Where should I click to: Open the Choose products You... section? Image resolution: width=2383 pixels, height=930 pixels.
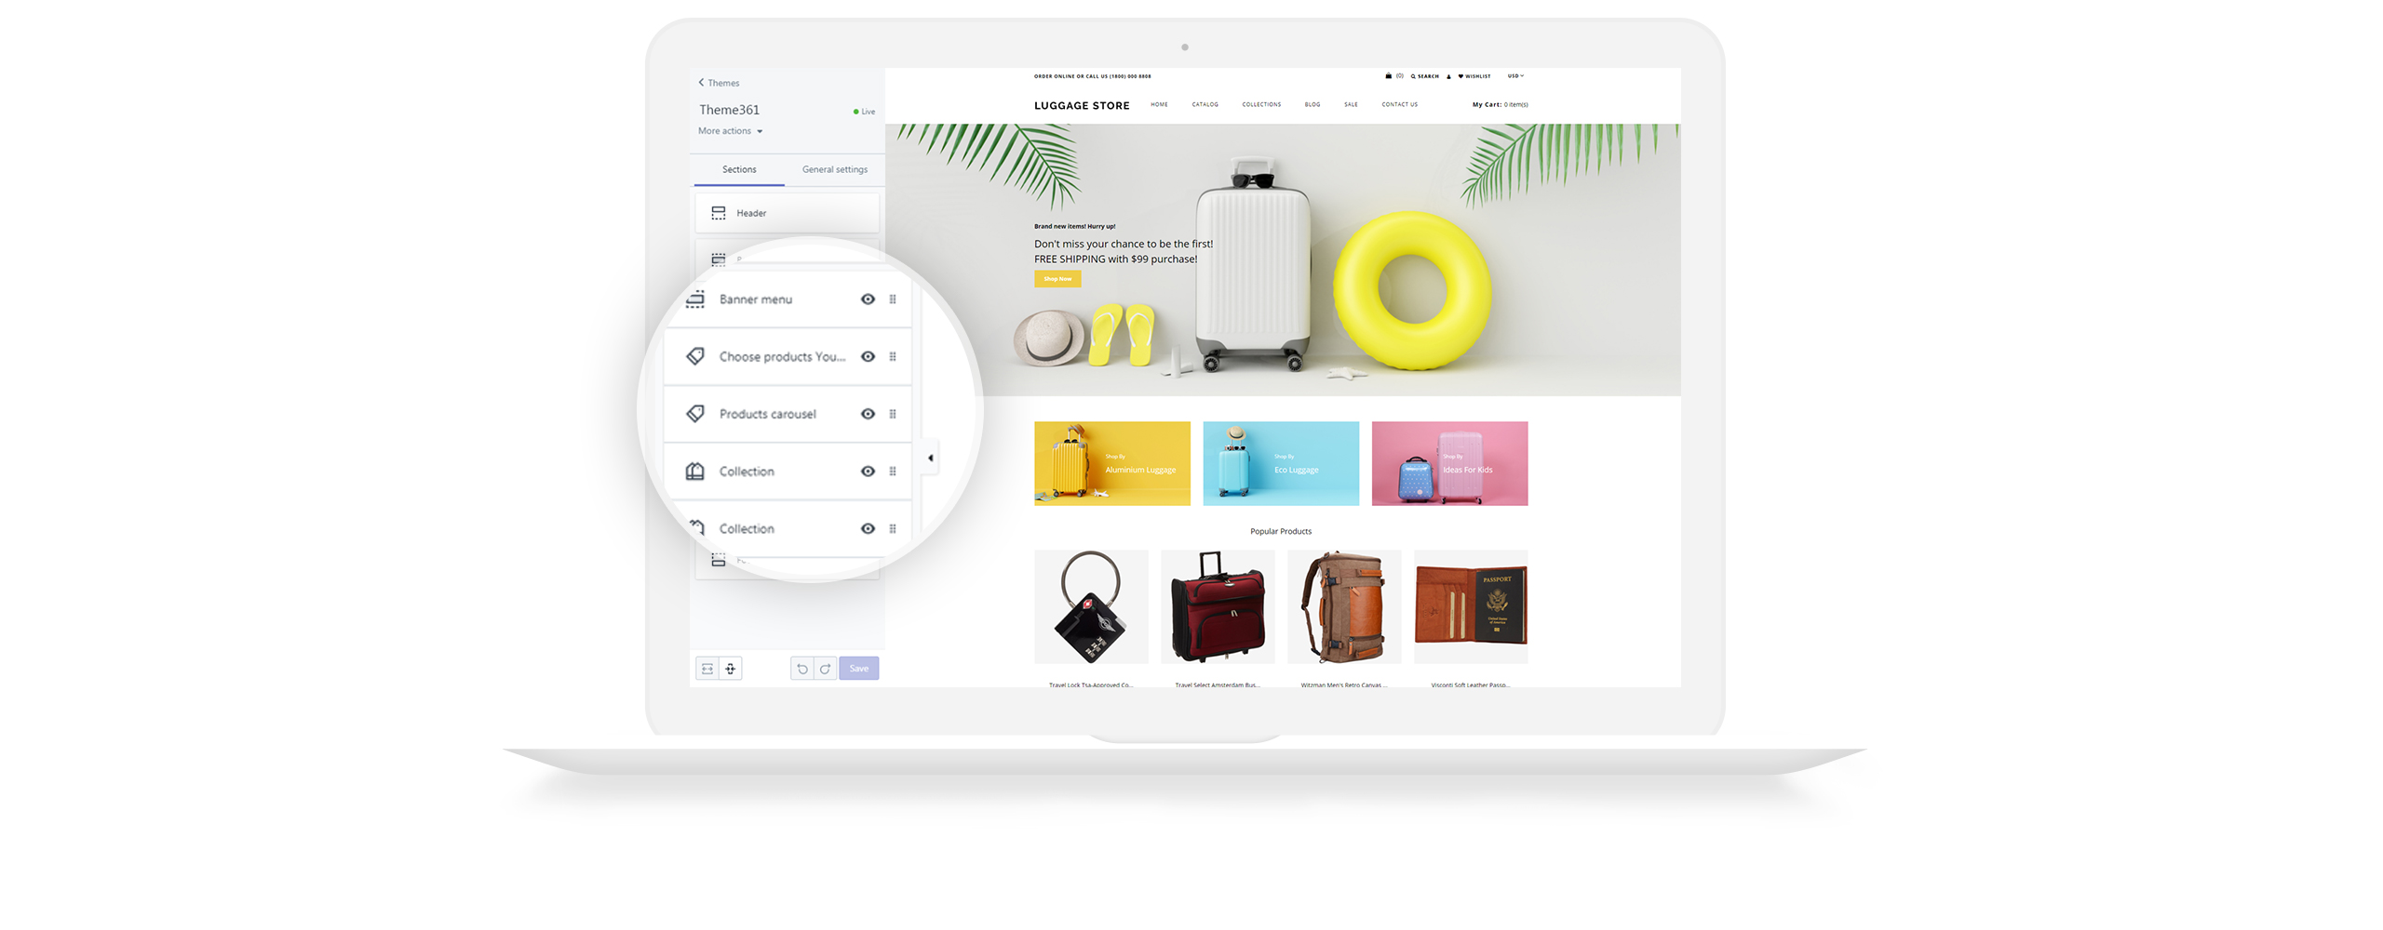788,357
